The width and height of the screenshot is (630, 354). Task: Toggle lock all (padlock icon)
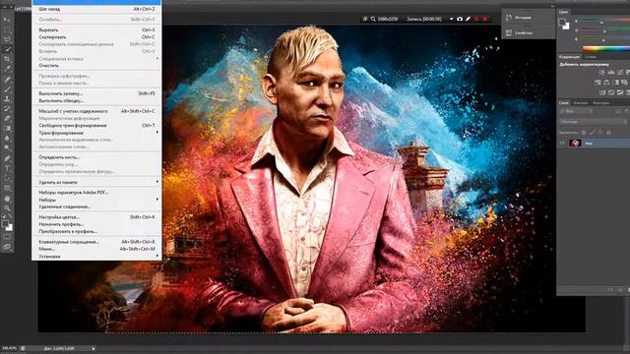point(608,132)
